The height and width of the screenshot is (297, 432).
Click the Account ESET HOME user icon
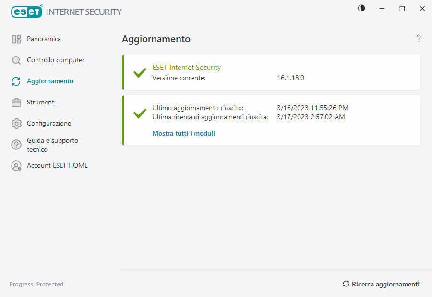tap(16, 166)
